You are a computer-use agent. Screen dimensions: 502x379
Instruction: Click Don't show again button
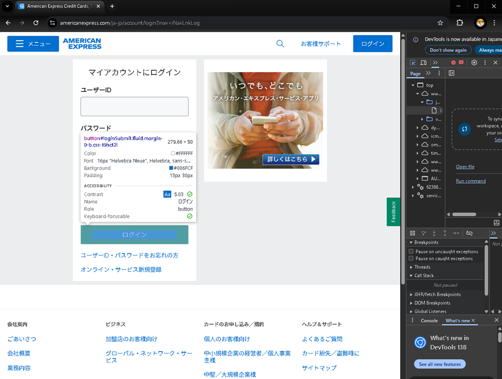click(448, 50)
